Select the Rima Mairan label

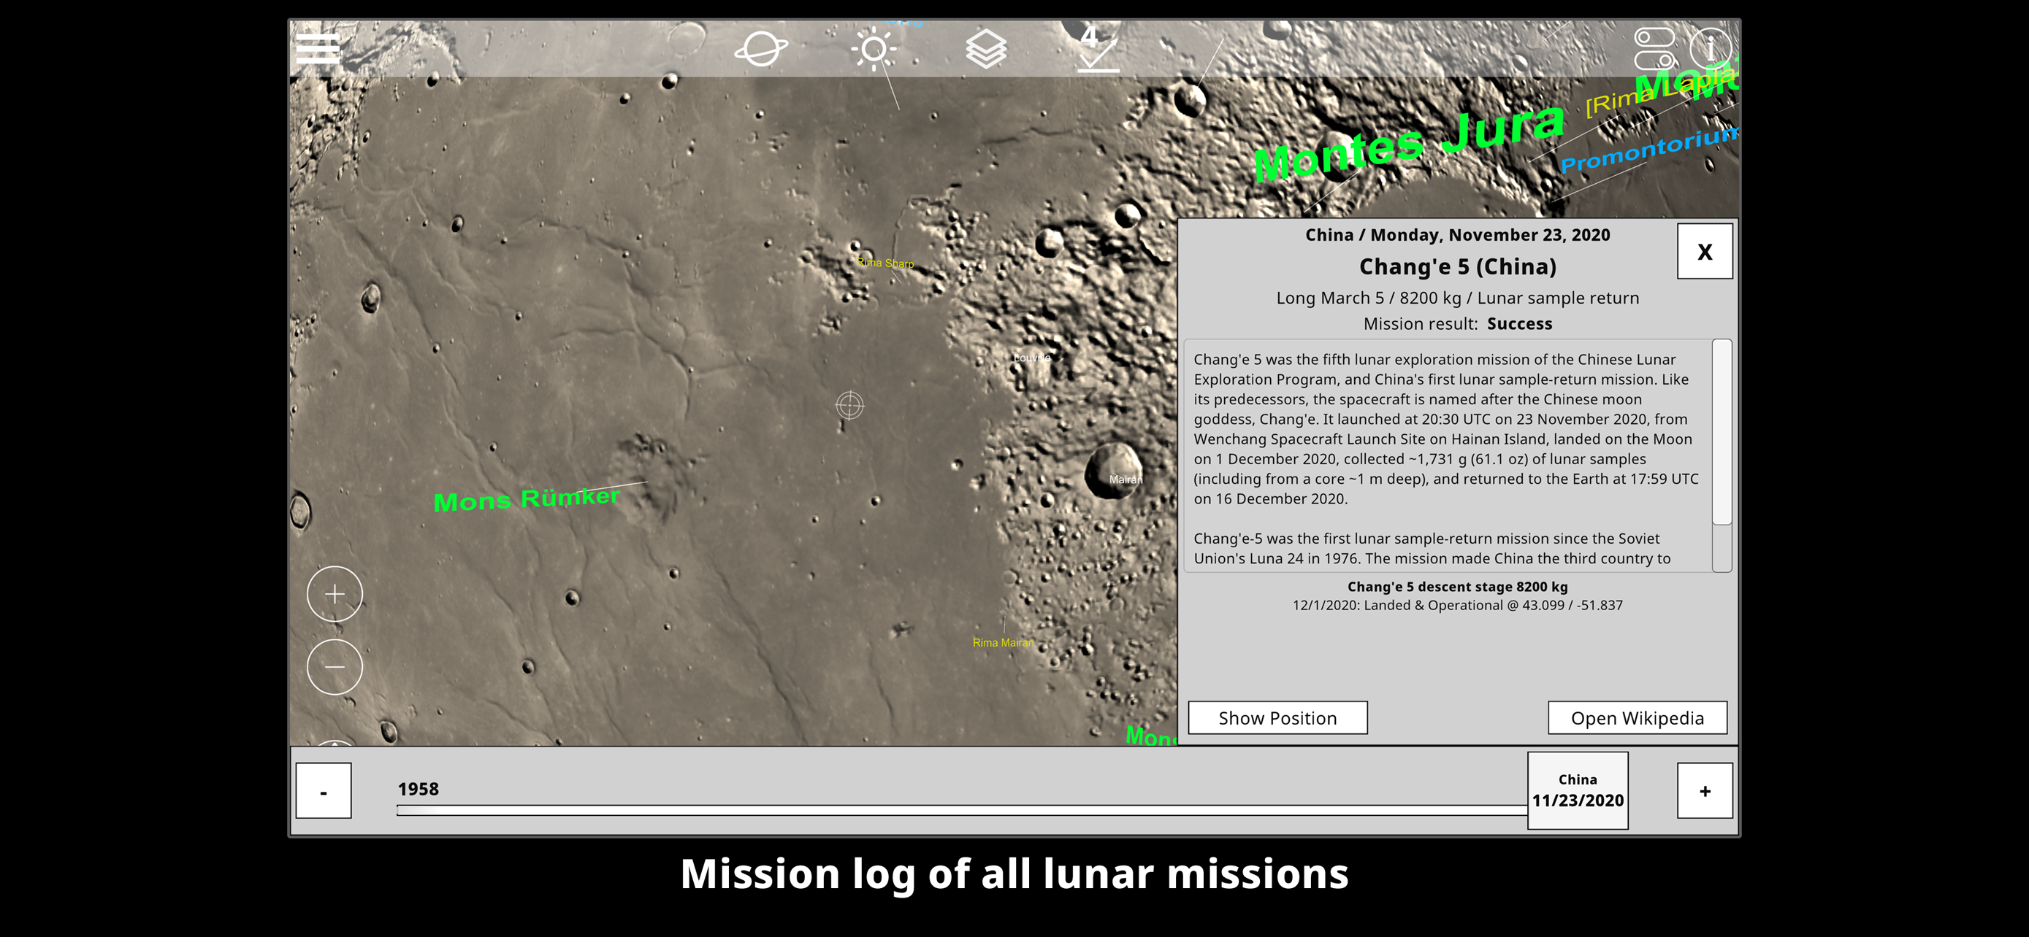pos(1002,643)
